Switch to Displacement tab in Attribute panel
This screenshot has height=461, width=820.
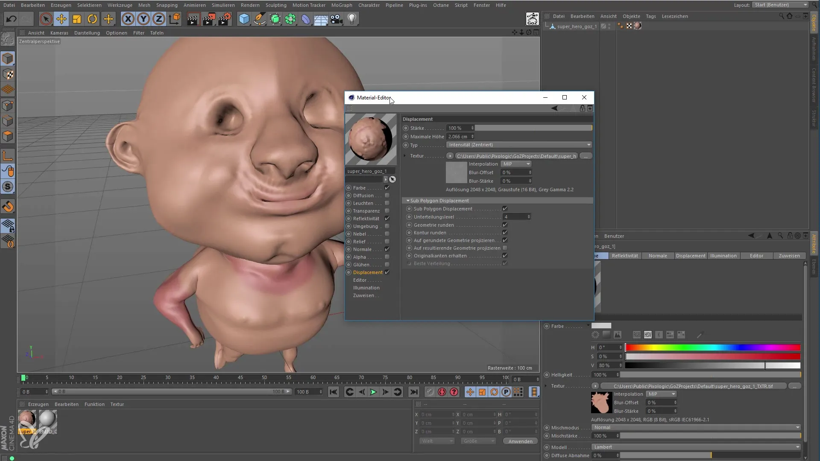pyautogui.click(x=690, y=256)
